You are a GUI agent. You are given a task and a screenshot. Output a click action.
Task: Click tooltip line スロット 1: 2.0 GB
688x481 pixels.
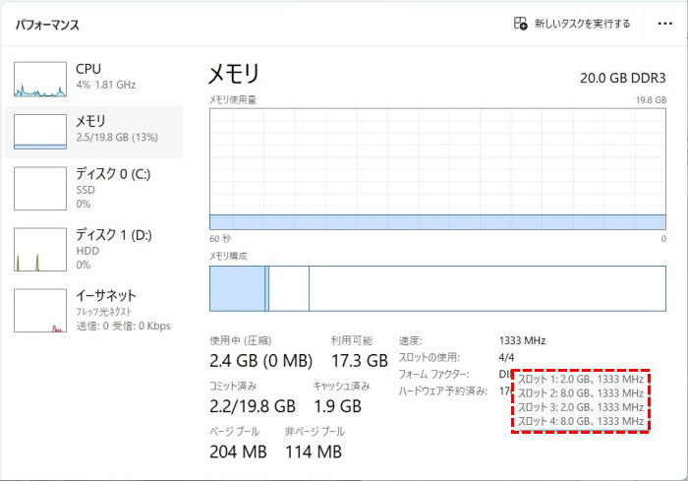(x=580, y=379)
